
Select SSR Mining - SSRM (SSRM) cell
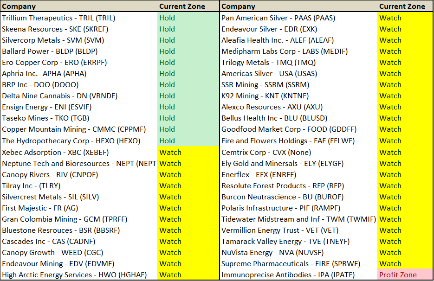tap(298, 85)
